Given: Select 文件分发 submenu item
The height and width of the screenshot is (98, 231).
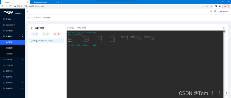Looking at the screenshot, I should (13, 54).
